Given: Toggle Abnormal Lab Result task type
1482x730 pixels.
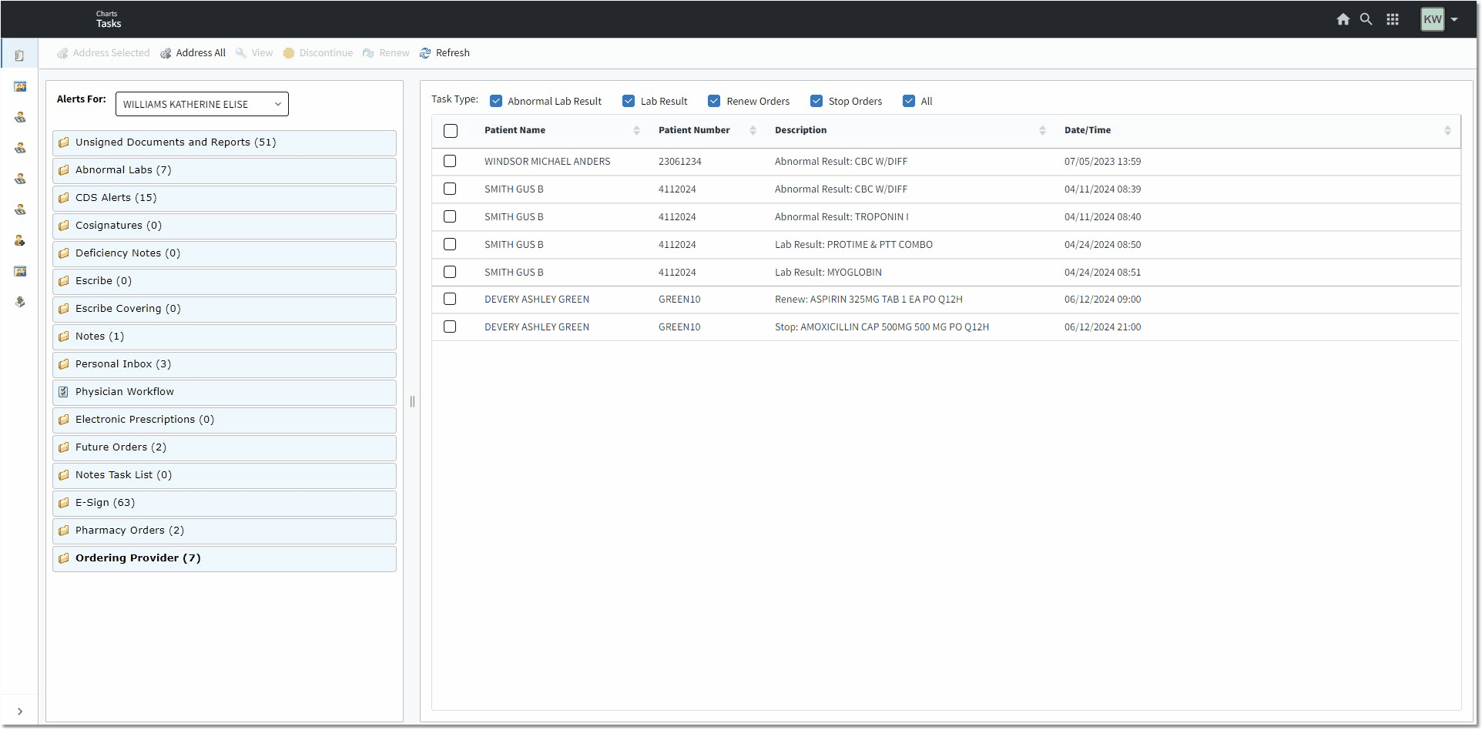Looking at the screenshot, I should click(x=496, y=101).
